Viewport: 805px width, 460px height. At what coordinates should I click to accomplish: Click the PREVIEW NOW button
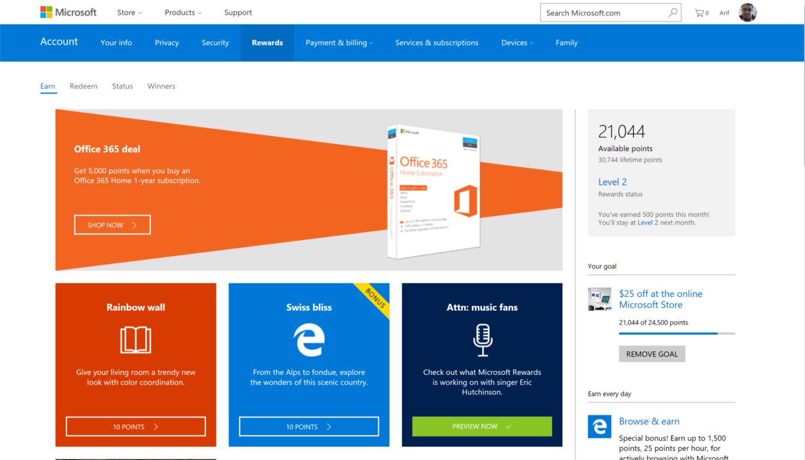pos(482,426)
